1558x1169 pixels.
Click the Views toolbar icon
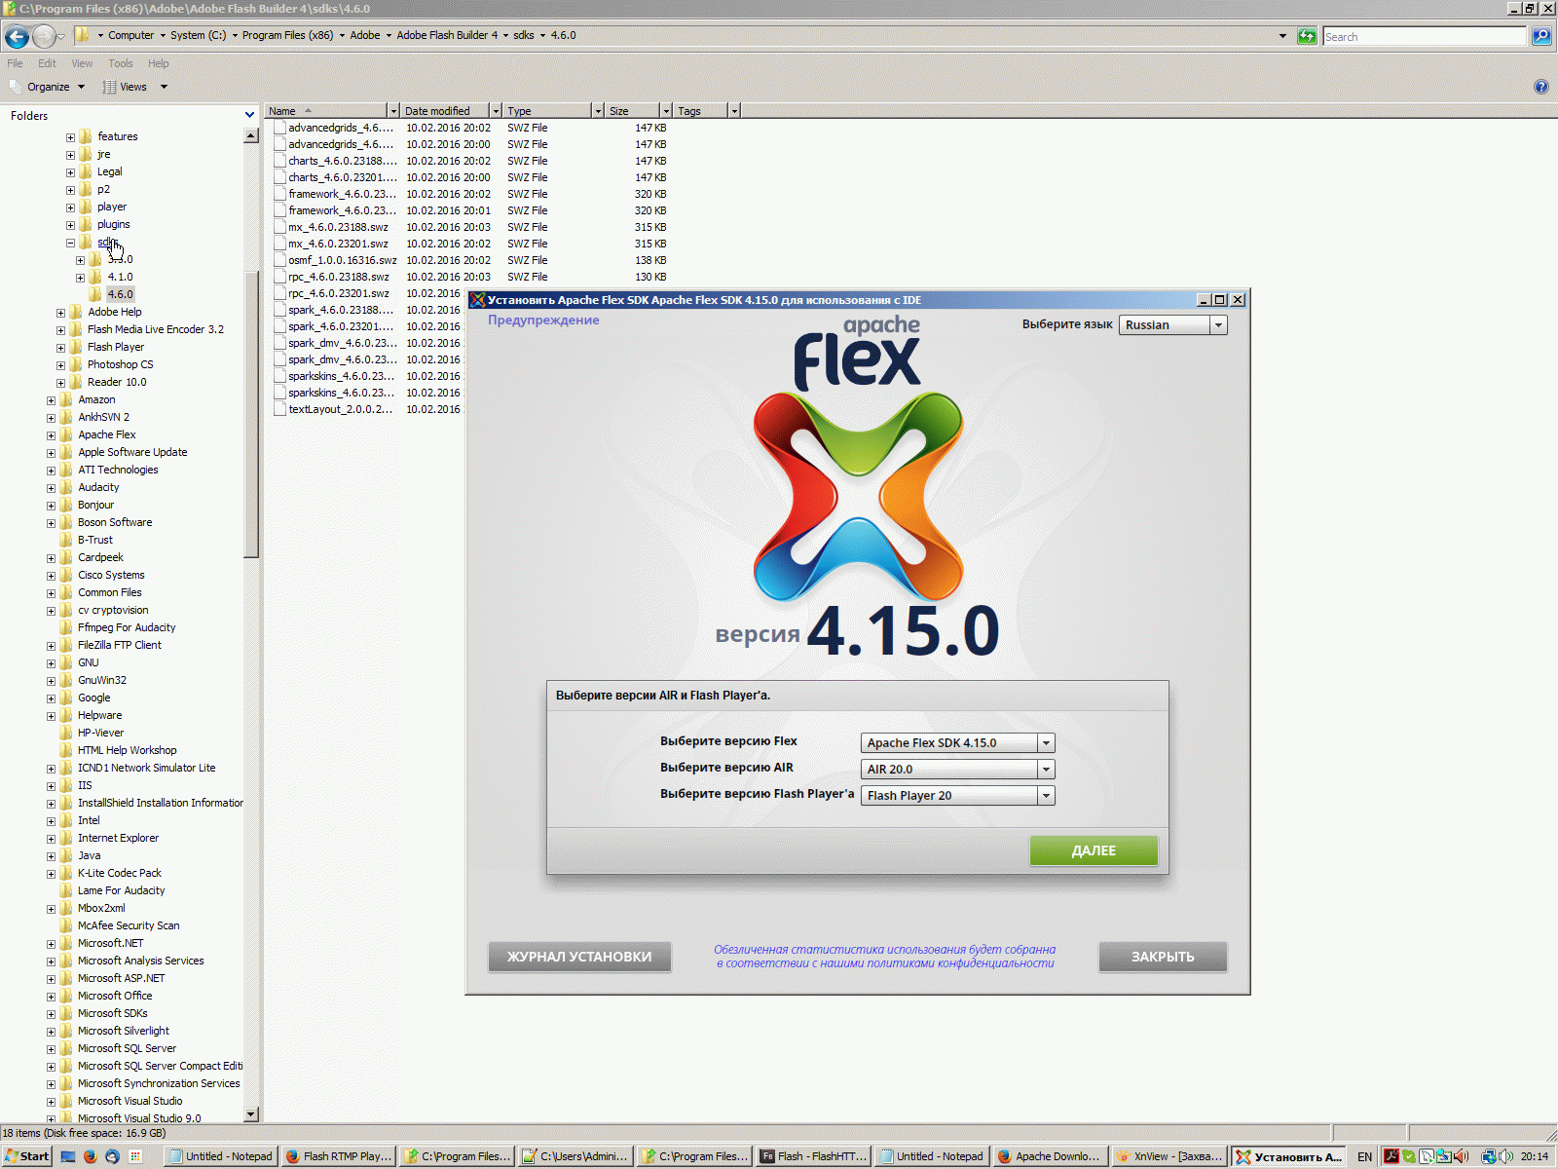click(110, 87)
